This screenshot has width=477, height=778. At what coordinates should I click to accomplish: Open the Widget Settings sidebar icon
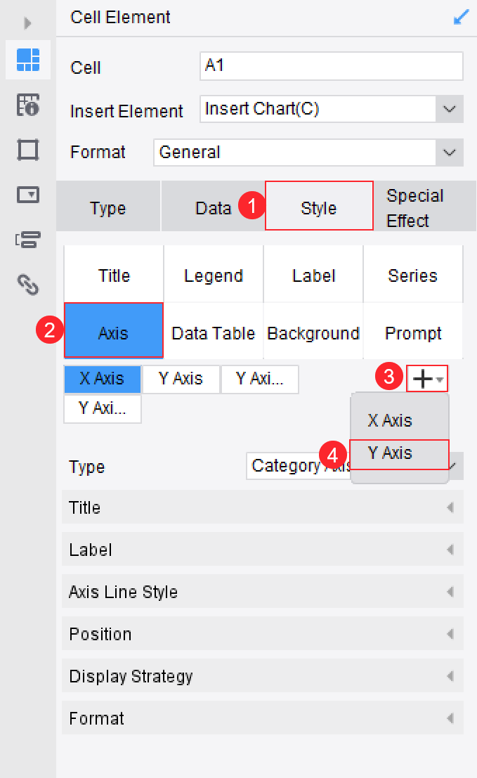[28, 195]
